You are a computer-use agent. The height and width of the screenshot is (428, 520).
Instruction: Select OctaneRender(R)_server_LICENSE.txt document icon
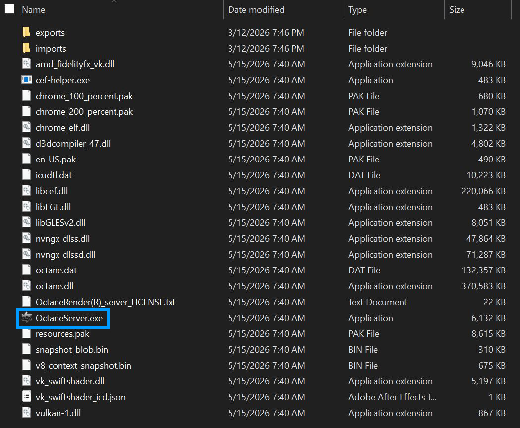(x=27, y=302)
